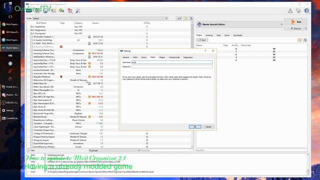The height and width of the screenshot is (180, 320).
Task: Click update icon on ApachiiSkyHair 1.5 row
Action: pos(89,63)
